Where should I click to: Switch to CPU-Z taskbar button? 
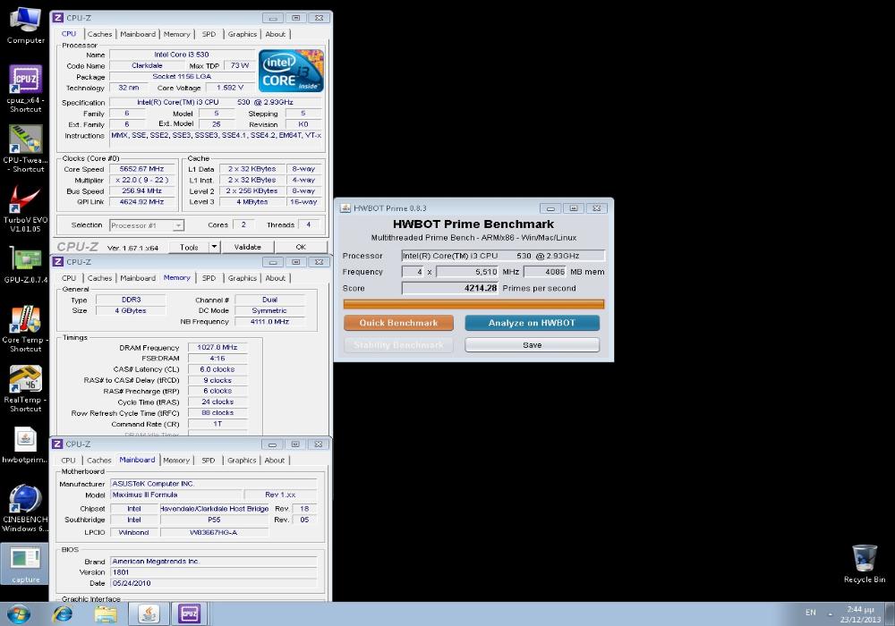[x=190, y=614]
